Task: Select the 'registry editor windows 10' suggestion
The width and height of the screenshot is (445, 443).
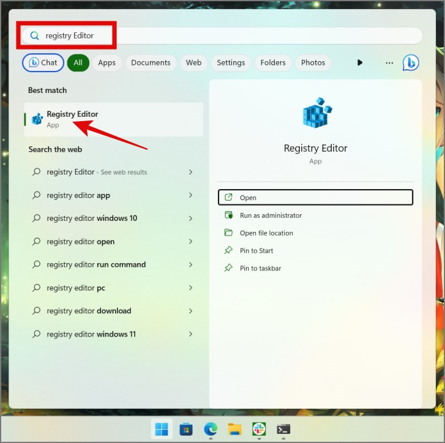Action: click(112, 218)
